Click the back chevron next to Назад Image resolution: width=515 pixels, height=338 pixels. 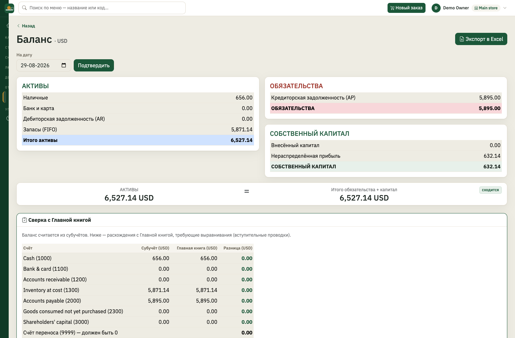coord(18,26)
